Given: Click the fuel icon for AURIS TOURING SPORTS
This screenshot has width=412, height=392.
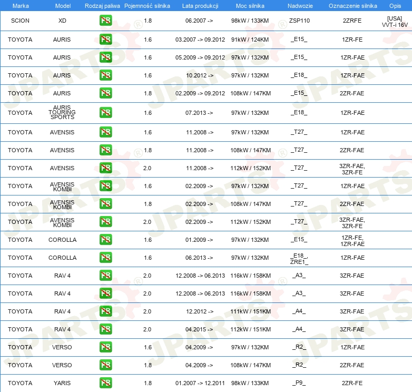Looking at the screenshot, I should [x=105, y=112].
